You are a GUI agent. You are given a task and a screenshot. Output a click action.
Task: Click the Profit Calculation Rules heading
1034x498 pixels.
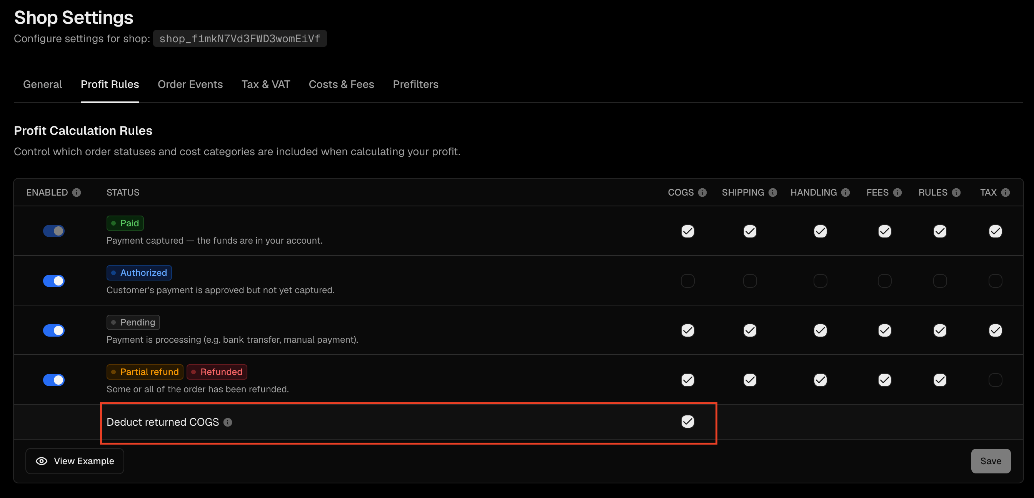pos(83,131)
